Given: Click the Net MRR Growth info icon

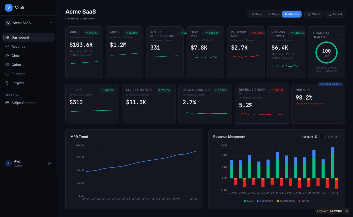Looking at the screenshot, I should click(x=288, y=34).
